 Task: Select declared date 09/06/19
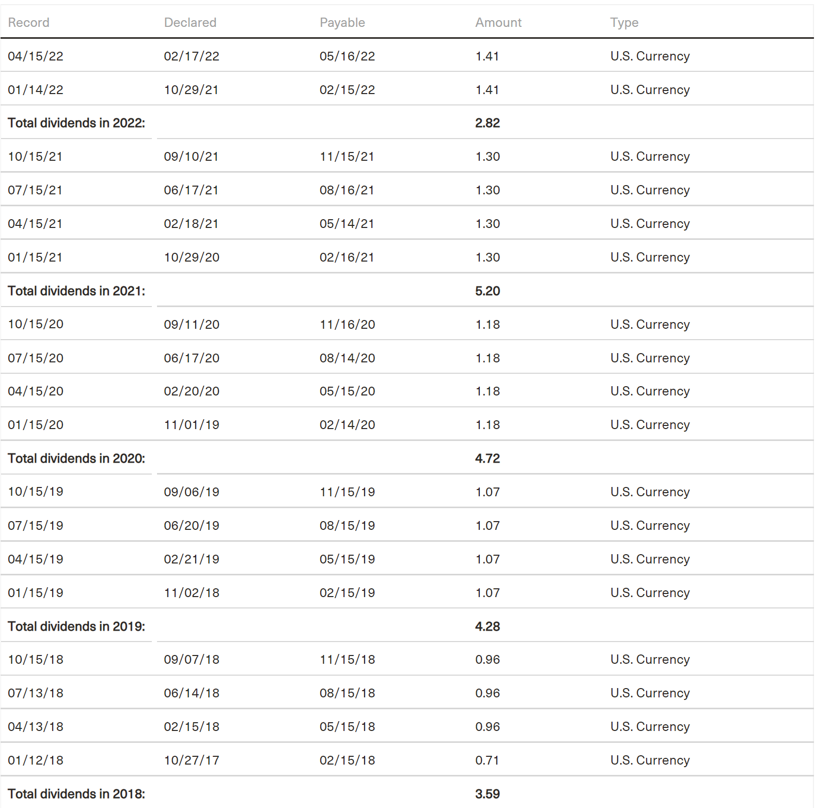(192, 492)
